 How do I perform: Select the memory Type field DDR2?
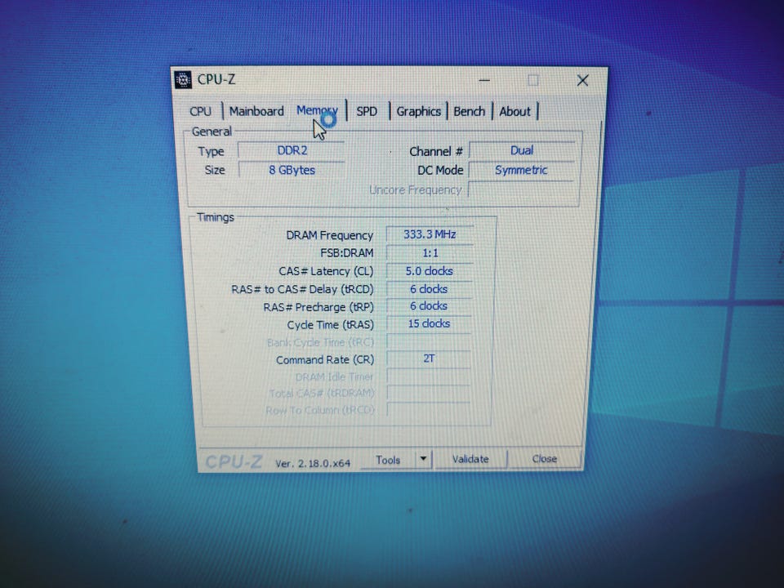(x=292, y=150)
